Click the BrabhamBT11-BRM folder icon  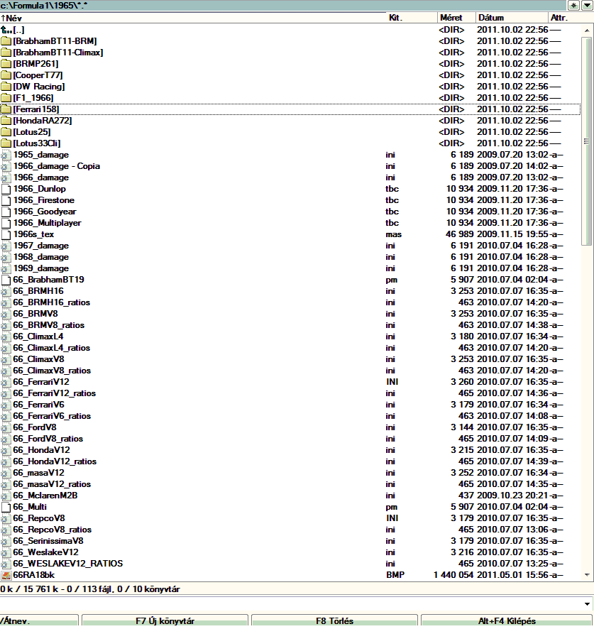[6, 41]
